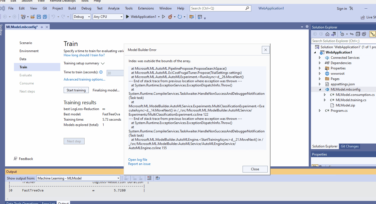376x204 pixels.
Task: Select the Data step
Action: [23, 59]
